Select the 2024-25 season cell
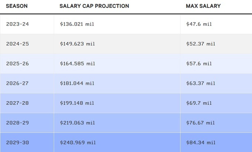The width and height of the screenshot is (252, 152). tap(17, 44)
